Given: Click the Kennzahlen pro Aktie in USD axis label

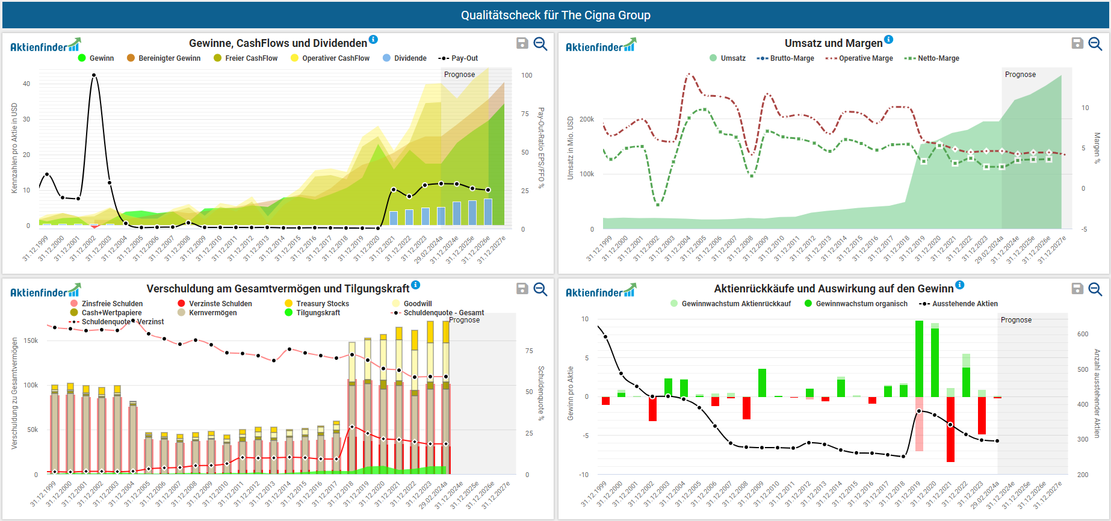Looking at the screenshot, I should (x=14, y=148).
